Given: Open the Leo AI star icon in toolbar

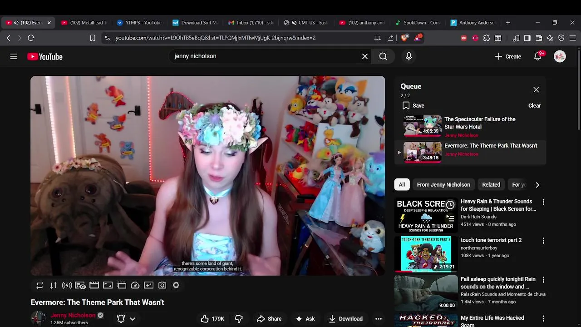Looking at the screenshot, I should click(550, 38).
